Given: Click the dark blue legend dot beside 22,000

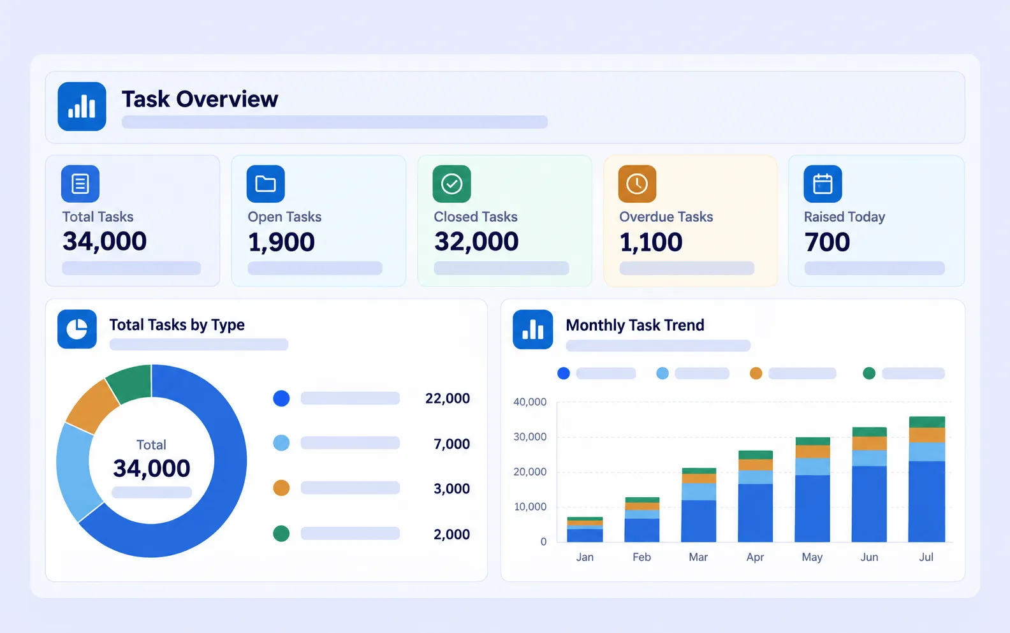Looking at the screenshot, I should [281, 398].
